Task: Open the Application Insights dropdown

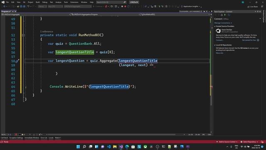Action: coord(190,7)
